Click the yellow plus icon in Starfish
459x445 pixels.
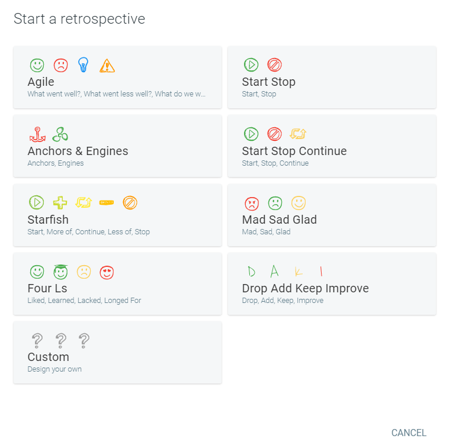[60, 203]
